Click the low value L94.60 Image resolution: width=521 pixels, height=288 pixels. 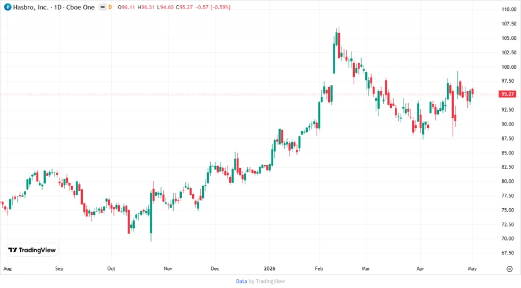coord(165,7)
